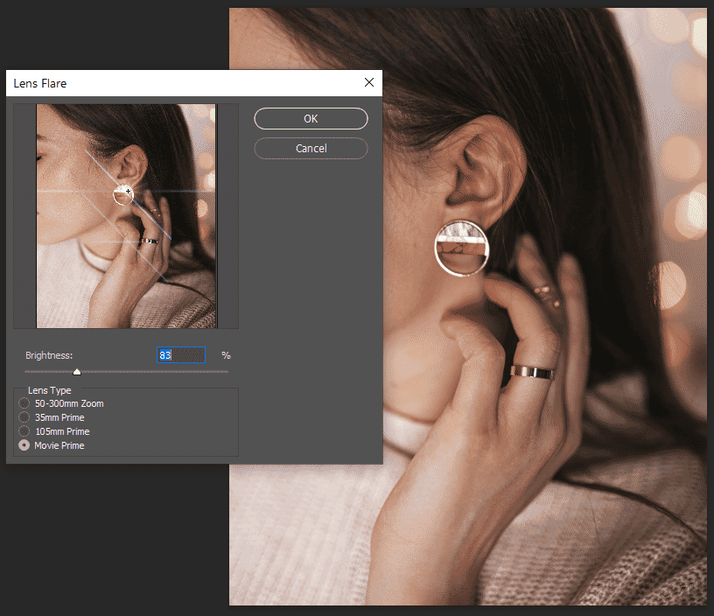The height and width of the screenshot is (616, 714).
Task: Set flare center on ear in preview
Action: pos(131,162)
